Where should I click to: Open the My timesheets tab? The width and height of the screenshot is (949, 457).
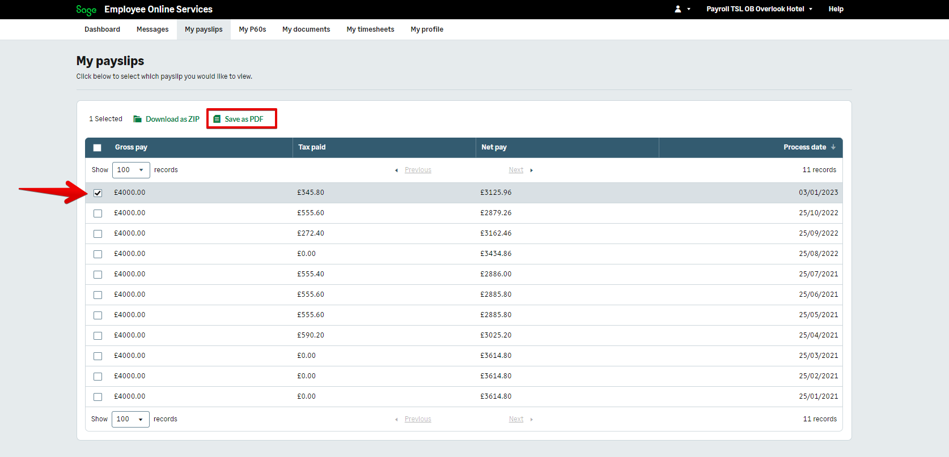click(370, 29)
